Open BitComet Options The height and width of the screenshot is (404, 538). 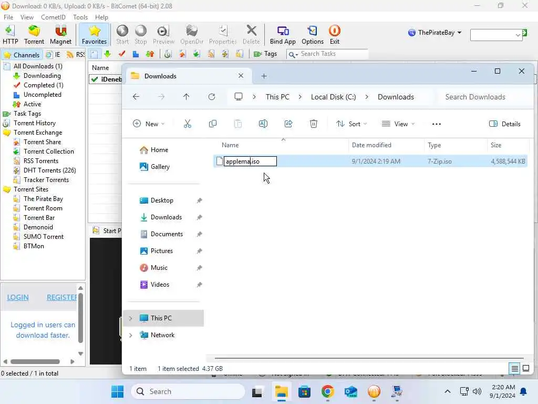pyautogui.click(x=313, y=35)
